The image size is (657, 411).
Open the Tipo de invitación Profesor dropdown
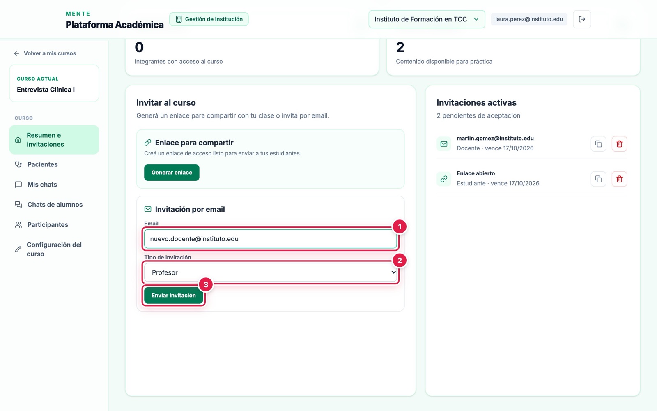tap(271, 272)
